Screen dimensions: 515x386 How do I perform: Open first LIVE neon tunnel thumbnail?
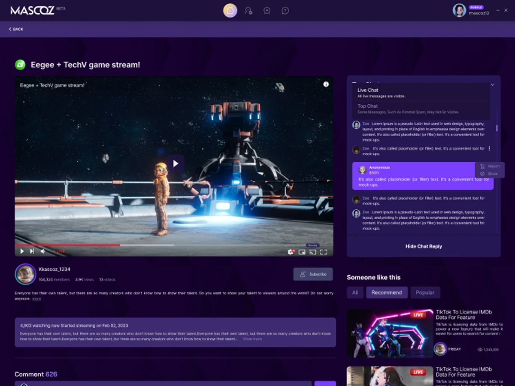(x=390, y=334)
